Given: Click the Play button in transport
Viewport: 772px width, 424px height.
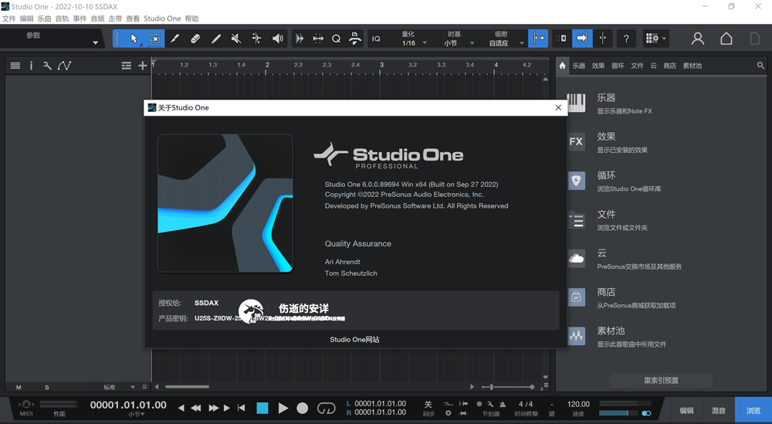Looking at the screenshot, I should coord(283,409).
